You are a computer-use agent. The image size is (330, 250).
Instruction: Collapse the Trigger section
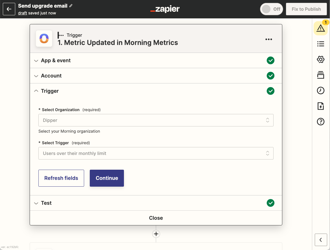coord(156,91)
